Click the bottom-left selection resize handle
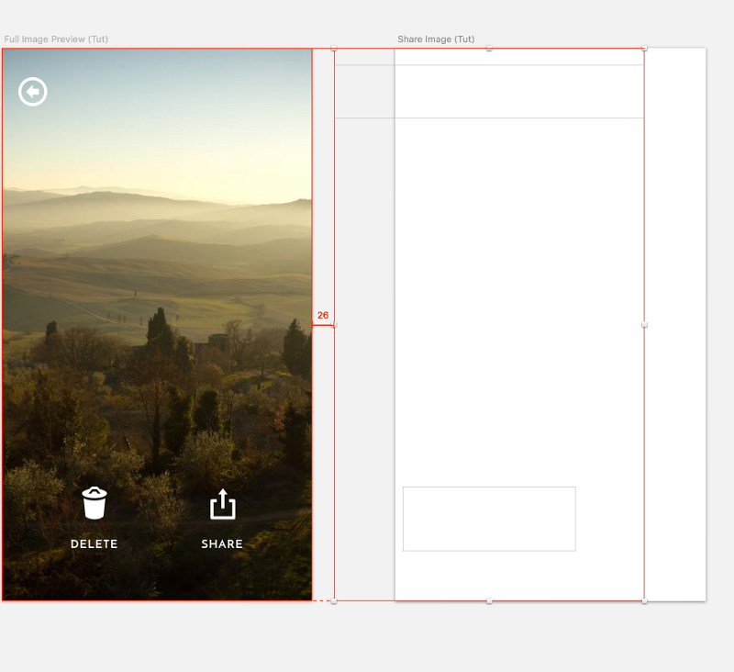734x672 pixels. [334, 601]
